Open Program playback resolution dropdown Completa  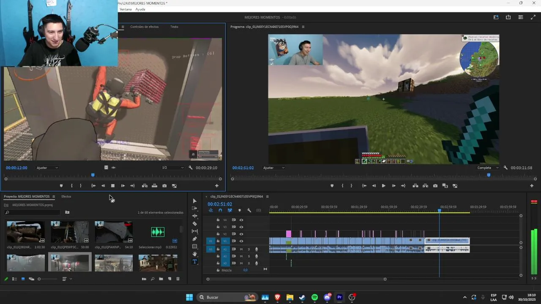point(488,168)
